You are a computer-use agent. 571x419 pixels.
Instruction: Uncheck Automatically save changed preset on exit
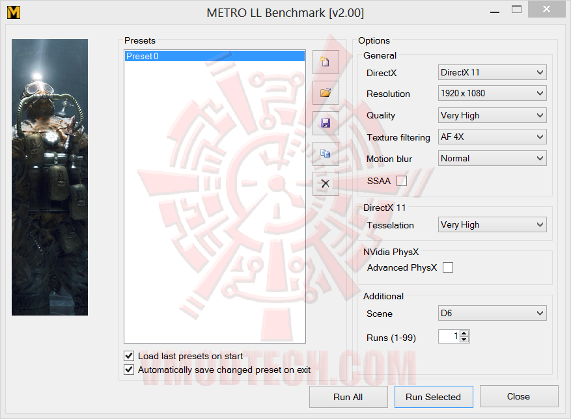click(129, 370)
